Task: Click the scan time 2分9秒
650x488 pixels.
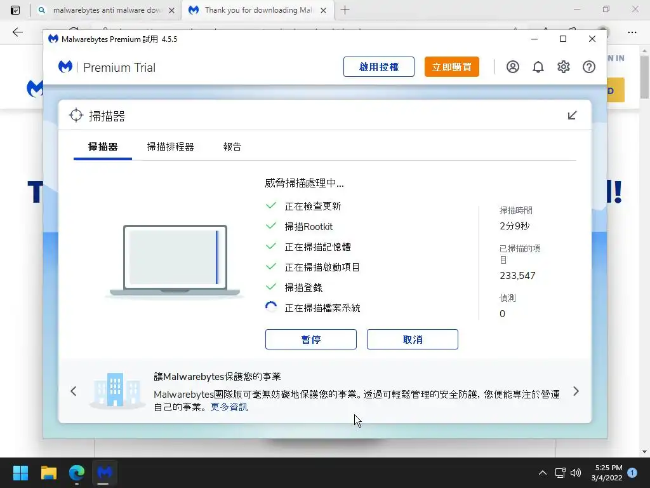Action: click(x=514, y=226)
